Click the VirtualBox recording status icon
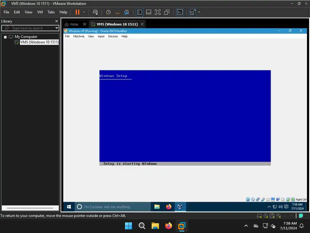Screen dimensions: 310x233 pos(278,199)
